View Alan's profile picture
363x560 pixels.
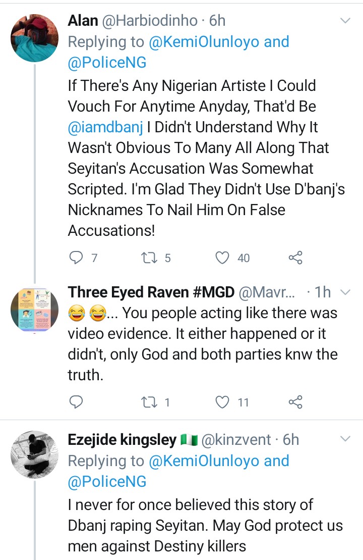click(34, 37)
